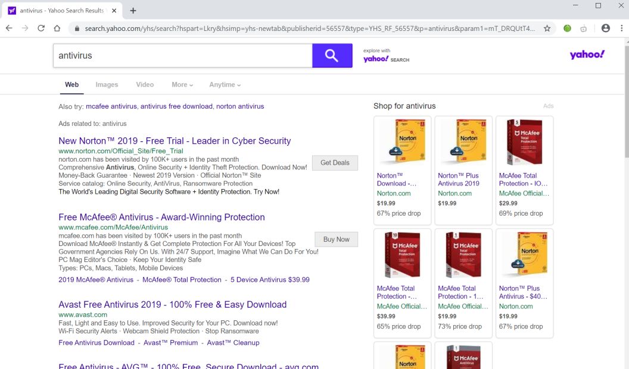Click the green extension icon in toolbar

(567, 28)
